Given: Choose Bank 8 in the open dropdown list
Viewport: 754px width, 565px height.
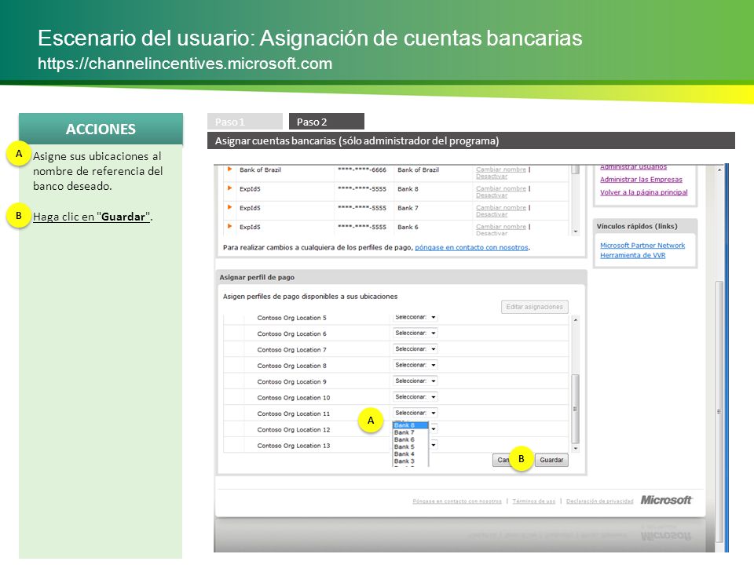Looking at the screenshot, I should click(x=410, y=425).
